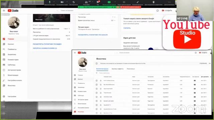Viewport: 214px width, 120px height.
Task: Click the Монетизация dollar icon in the back window
Action: coord(4,75)
